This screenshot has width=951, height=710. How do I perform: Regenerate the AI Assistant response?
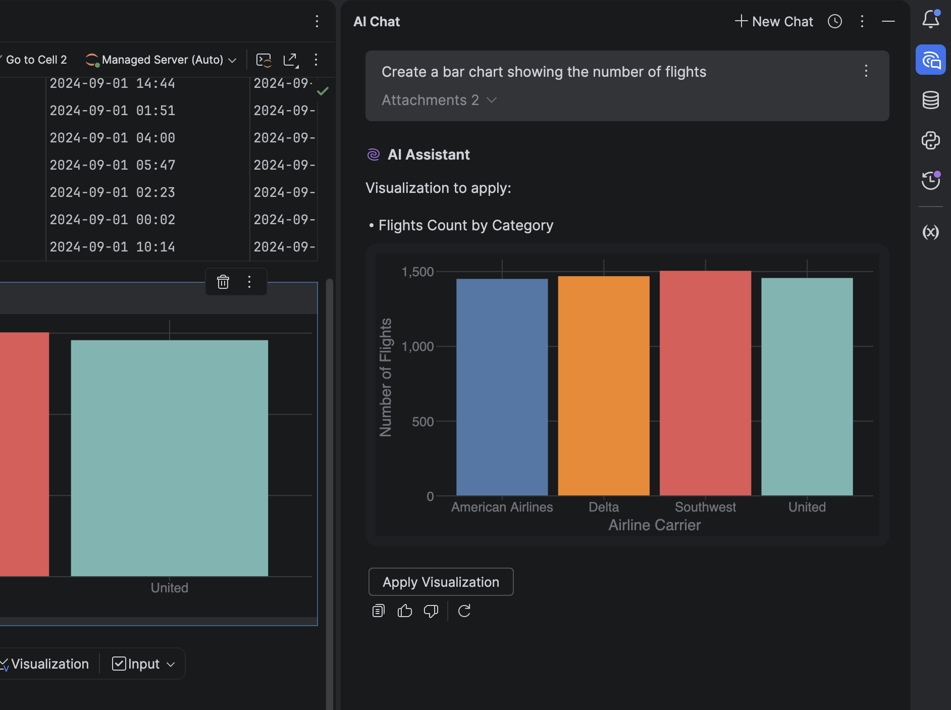point(464,611)
